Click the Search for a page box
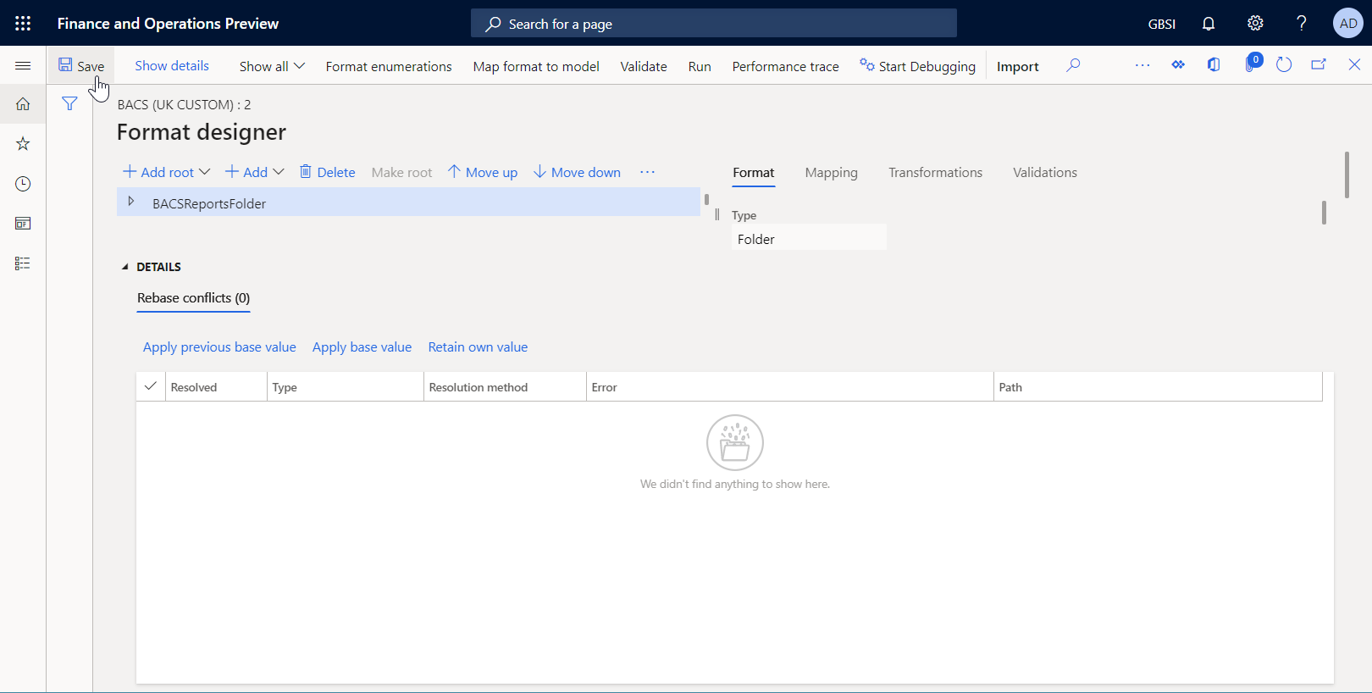 [x=714, y=23]
